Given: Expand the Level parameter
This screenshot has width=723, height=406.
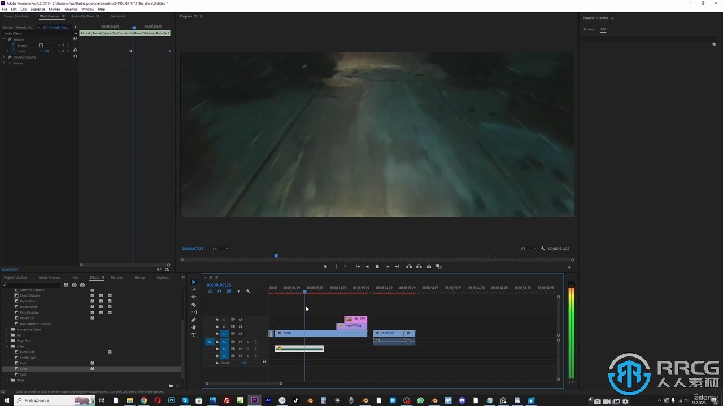Looking at the screenshot, I should point(8,51).
